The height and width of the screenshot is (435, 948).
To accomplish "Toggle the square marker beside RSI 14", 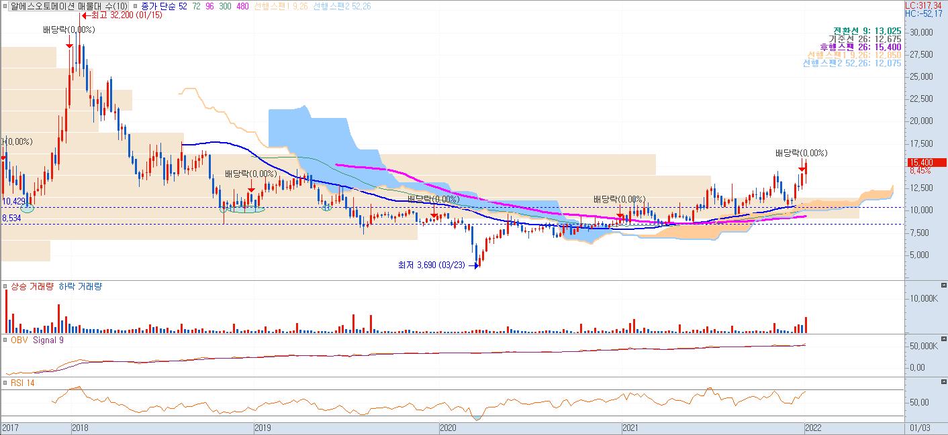I will 5,383.
